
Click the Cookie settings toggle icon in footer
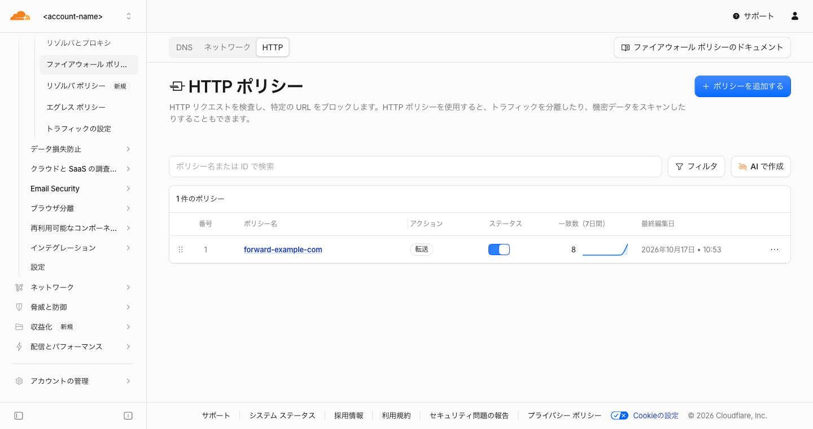619,415
